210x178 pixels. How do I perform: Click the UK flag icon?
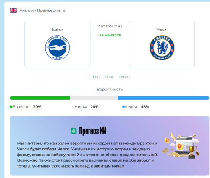click(x=13, y=10)
